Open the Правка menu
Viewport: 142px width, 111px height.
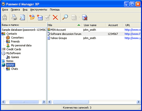tap(15, 10)
